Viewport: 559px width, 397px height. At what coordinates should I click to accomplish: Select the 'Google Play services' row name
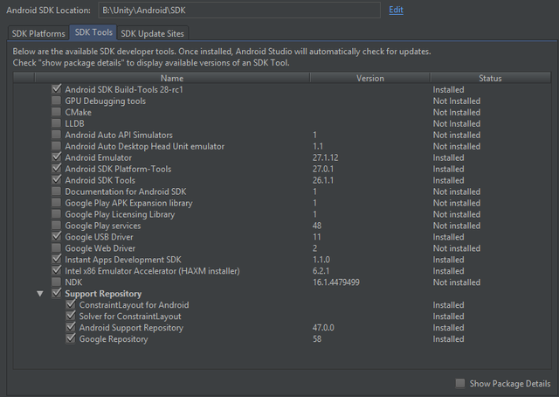pyautogui.click(x=103, y=226)
